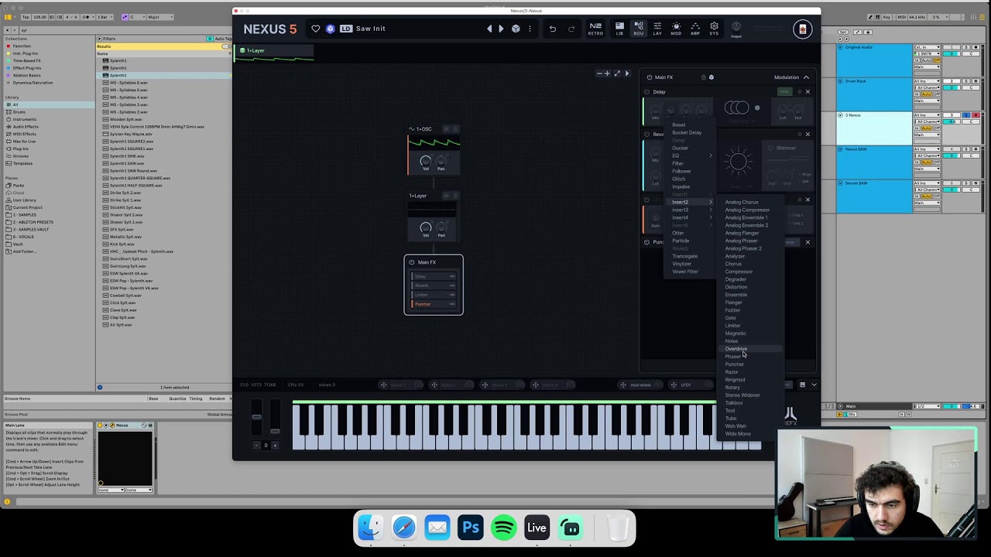Remove the Reverb effect with its X
Viewport: 991px width, 557px height.
808,135
